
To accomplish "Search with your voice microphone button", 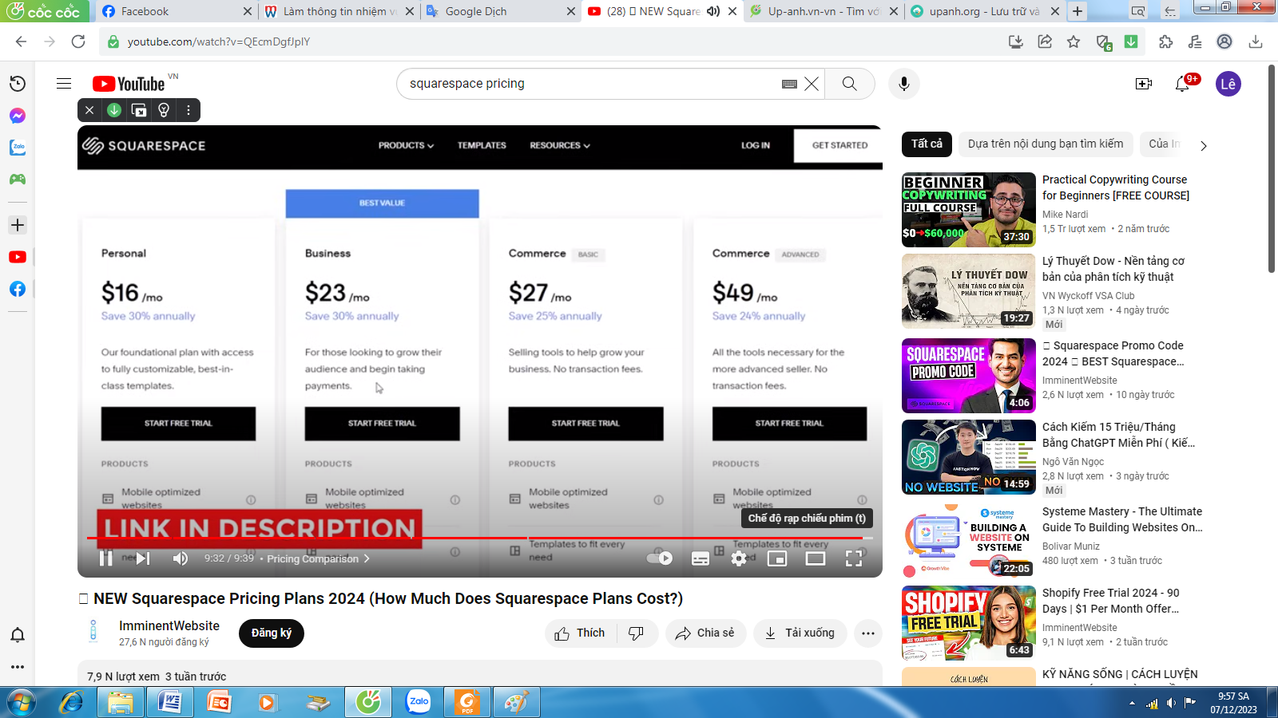I will 903,84.
